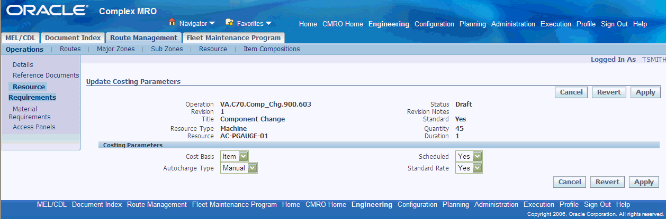Open the Sub Zones subtab
The width and height of the screenshot is (666, 219).
coord(167,49)
